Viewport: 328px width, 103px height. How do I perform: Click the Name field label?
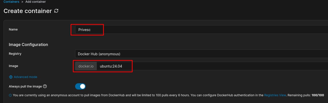(13, 29)
